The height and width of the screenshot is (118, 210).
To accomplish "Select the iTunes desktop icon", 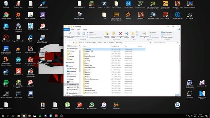I will (x=104, y=106).
